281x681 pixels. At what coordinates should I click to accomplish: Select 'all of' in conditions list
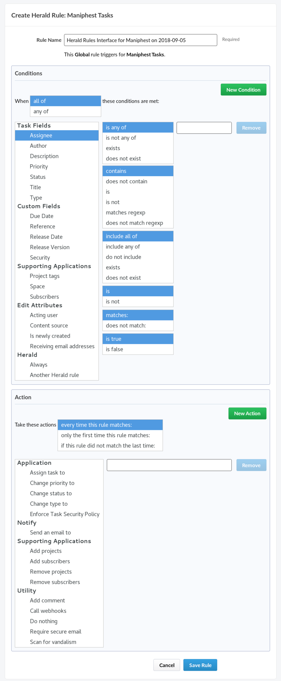pyautogui.click(x=66, y=101)
